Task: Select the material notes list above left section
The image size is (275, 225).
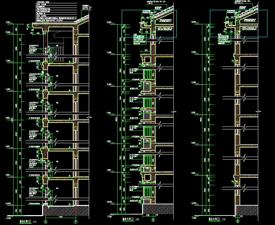Action: [x=56, y=11]
